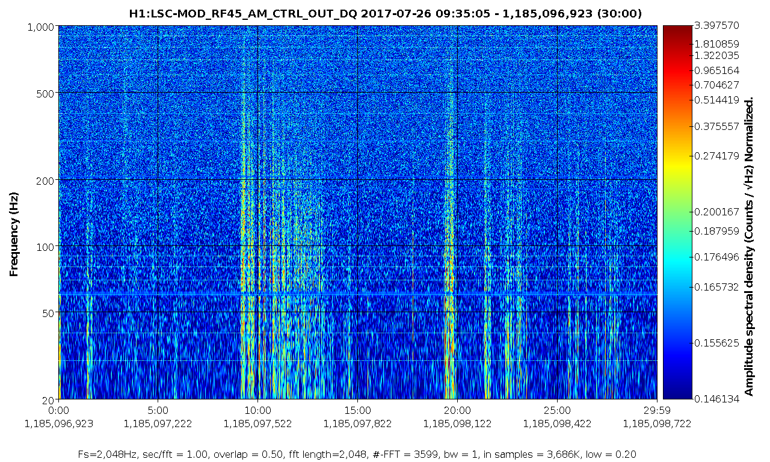The image size is (770, 462).
Task: Click GPS time 1,185,097,822
Action: click(357, 423)
